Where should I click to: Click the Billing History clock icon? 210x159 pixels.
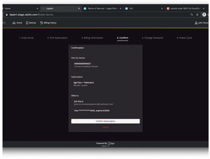click(41, 23)
